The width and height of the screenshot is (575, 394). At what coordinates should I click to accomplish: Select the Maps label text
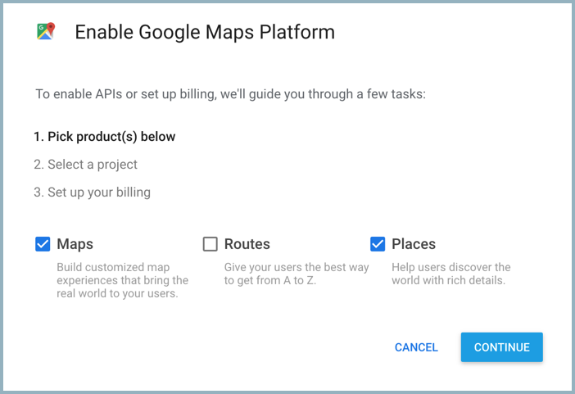click(75, 244)
